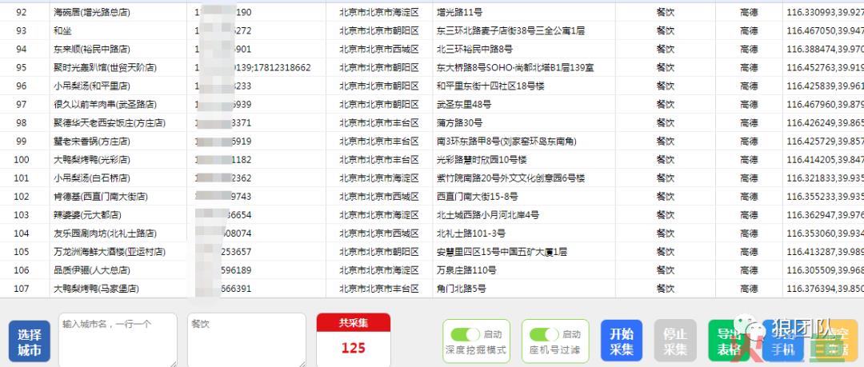The width and height of the screenshot is (864, 367).
Task: Select the shop 聚时光轰趴馆(世贸天阶店)
Action: point(105,68)
